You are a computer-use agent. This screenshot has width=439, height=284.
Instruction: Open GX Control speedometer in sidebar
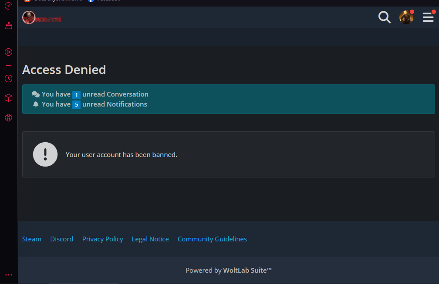pyautogui.click(x=8, y=6)
